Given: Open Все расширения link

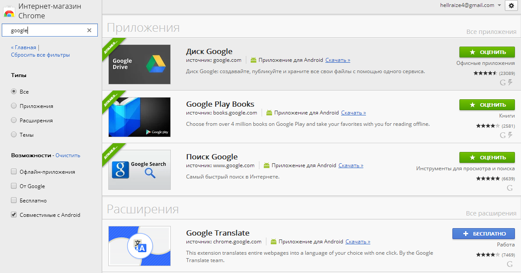Looking at the screenshot, I should [491, 213].
